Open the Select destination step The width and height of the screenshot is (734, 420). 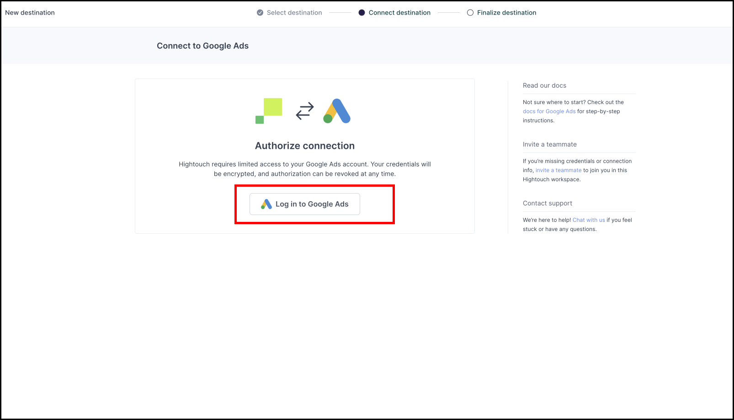[x=294, y=12]
